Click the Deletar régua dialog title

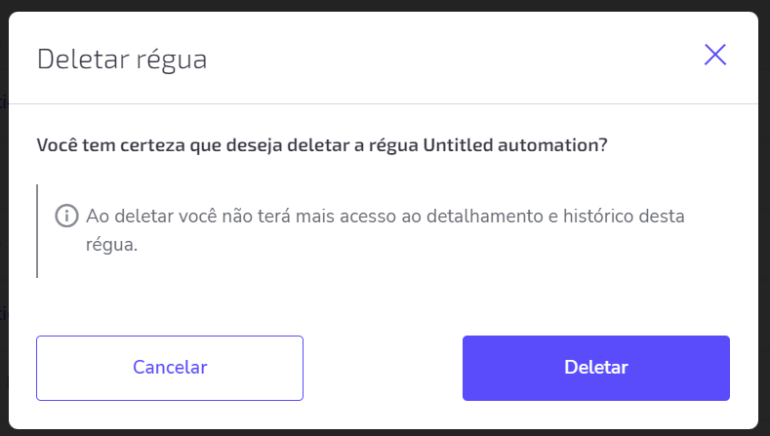(x=122, y=59)
